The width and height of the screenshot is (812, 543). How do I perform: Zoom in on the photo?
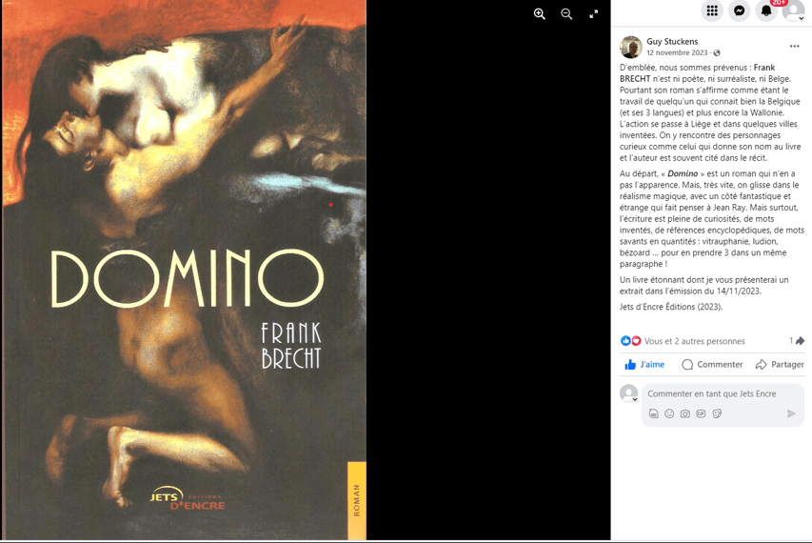coord(539,14)
